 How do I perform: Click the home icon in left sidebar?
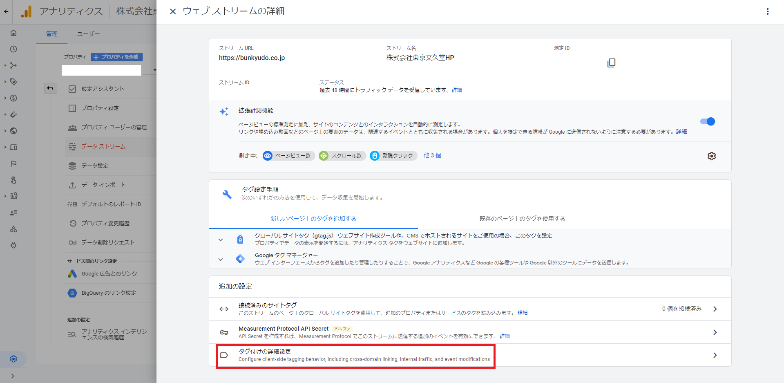[13, 33]
